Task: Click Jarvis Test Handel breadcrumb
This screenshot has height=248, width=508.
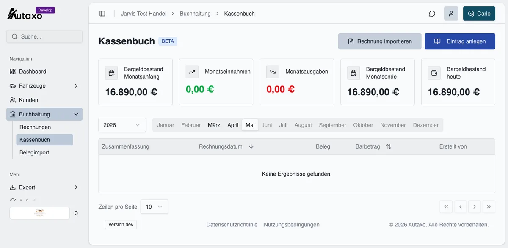Action: (x=144, y=14)
